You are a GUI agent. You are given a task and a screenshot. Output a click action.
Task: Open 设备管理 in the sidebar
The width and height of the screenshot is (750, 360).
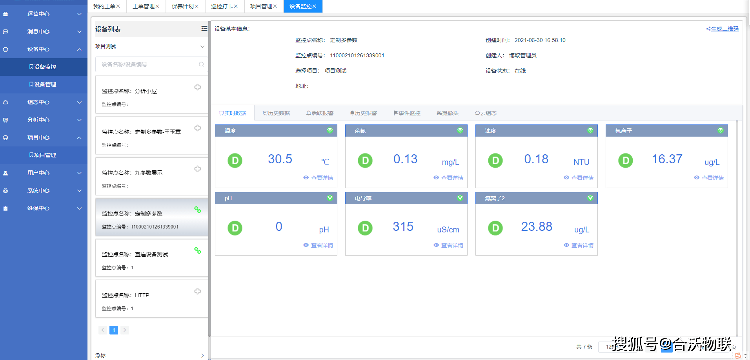pos(43,84)
